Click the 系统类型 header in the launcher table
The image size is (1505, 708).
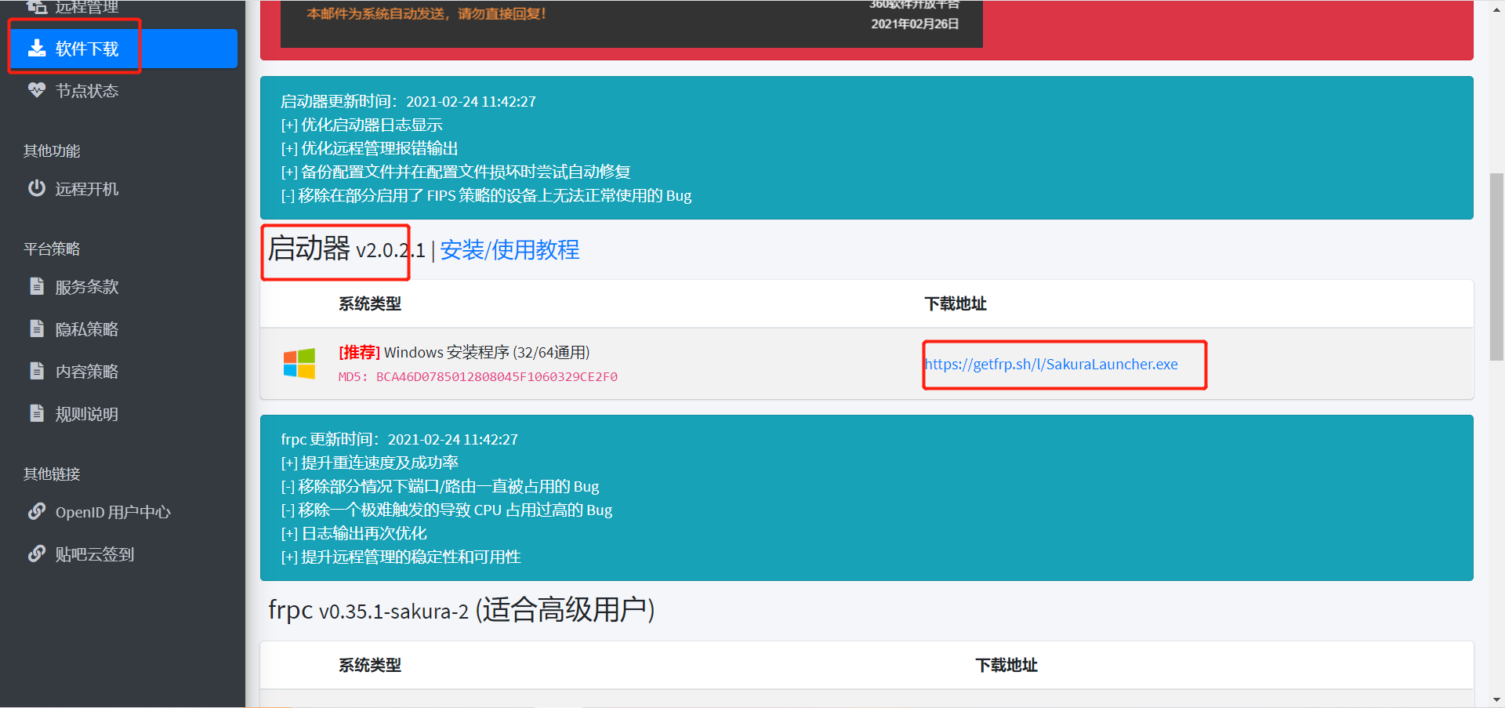pos(370,304)
